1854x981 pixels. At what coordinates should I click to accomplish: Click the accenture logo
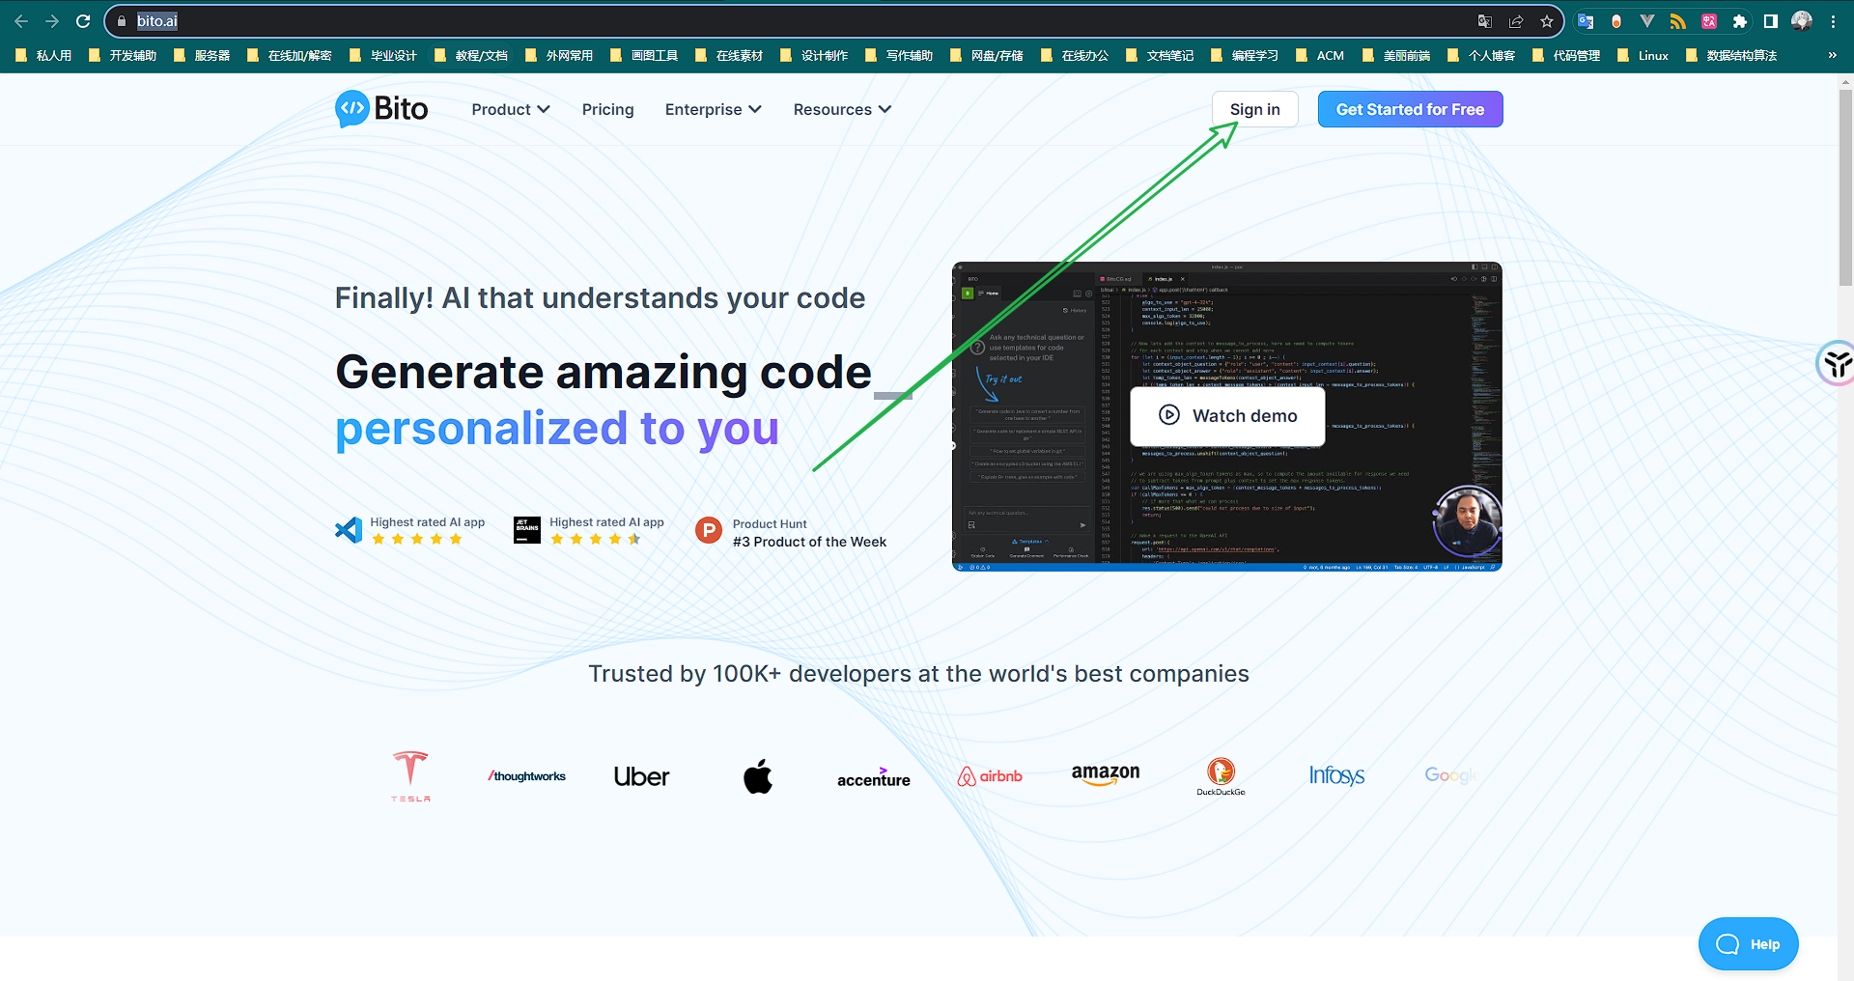[x=874, y=777]
